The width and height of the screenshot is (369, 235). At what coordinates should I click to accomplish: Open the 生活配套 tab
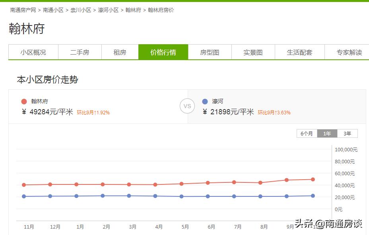coord(299,52)
